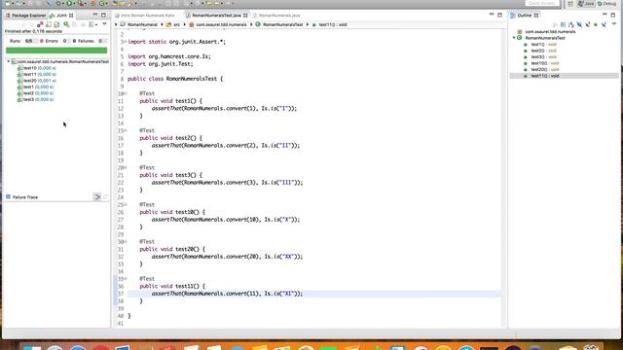The width and height of the screenshot is (623, 350).
Task: Fold the imports at line 3
Action: [126, 42]
